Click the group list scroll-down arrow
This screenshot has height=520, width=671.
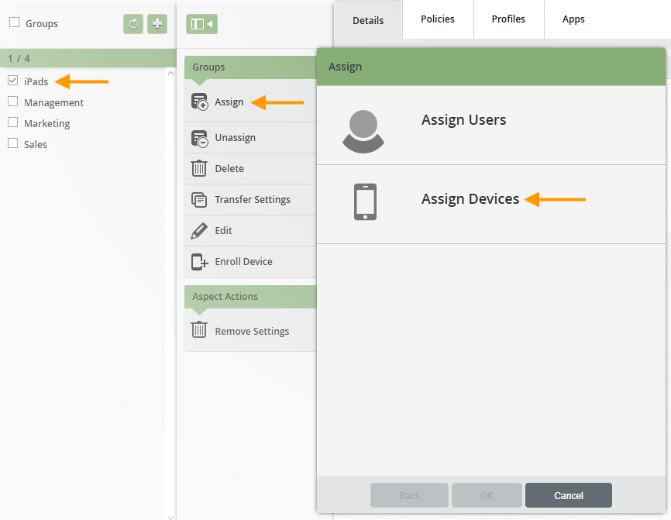pos(170,517)
